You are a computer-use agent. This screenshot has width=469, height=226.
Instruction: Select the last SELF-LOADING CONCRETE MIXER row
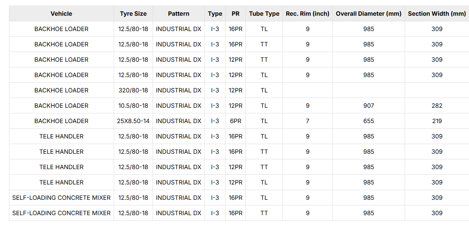pyautogui.click(x=239, y=213)
